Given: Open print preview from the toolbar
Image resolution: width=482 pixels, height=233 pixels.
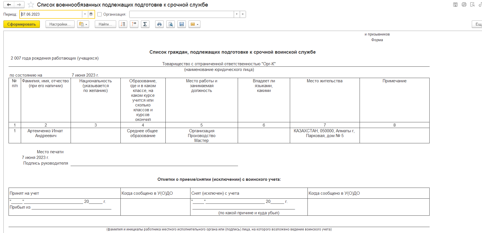Looking at the screenshot, I should pos(171,24).
